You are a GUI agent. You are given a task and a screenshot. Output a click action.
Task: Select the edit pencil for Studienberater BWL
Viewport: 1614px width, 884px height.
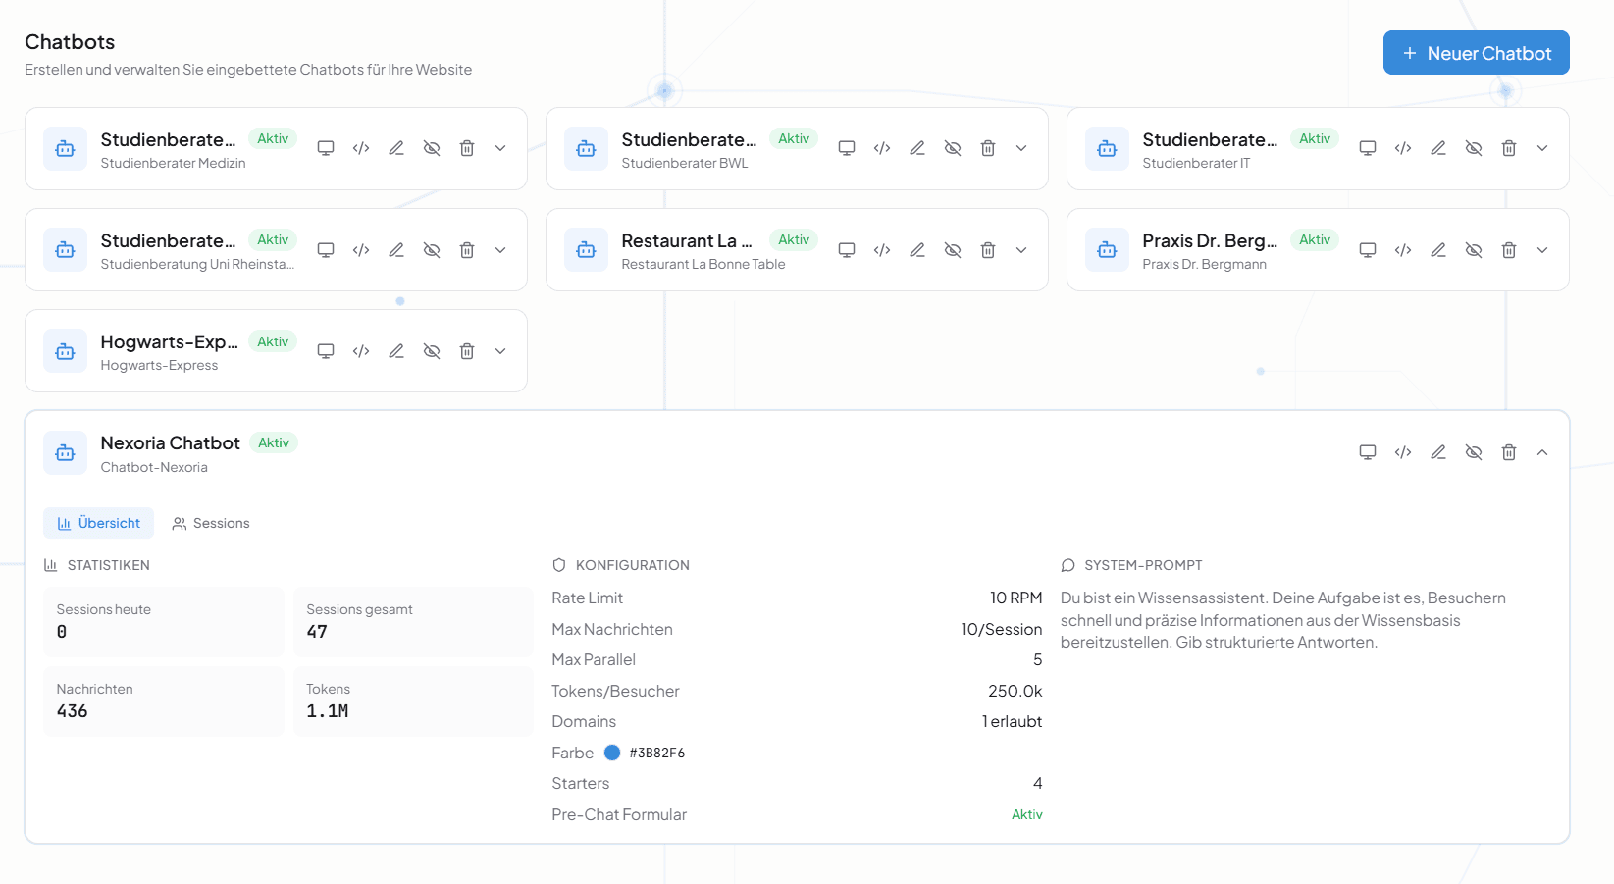[x=916, y=147]
